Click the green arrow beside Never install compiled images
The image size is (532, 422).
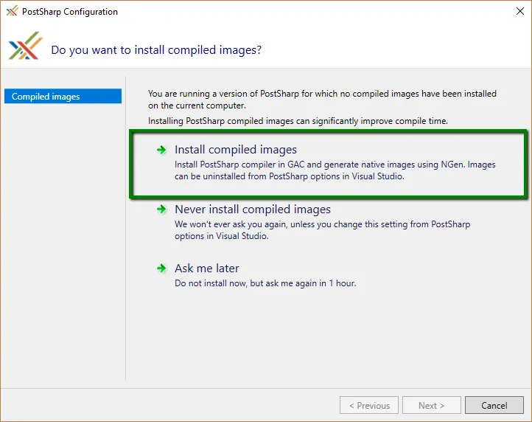tap(161, 210)
